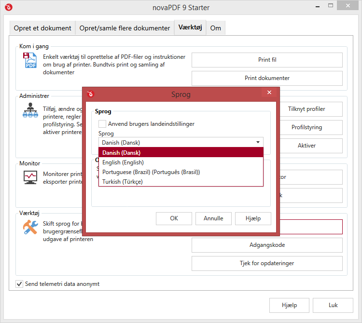
Task: Choose Danish (Dansk) from the list
Action: click(x=181, y=153)
